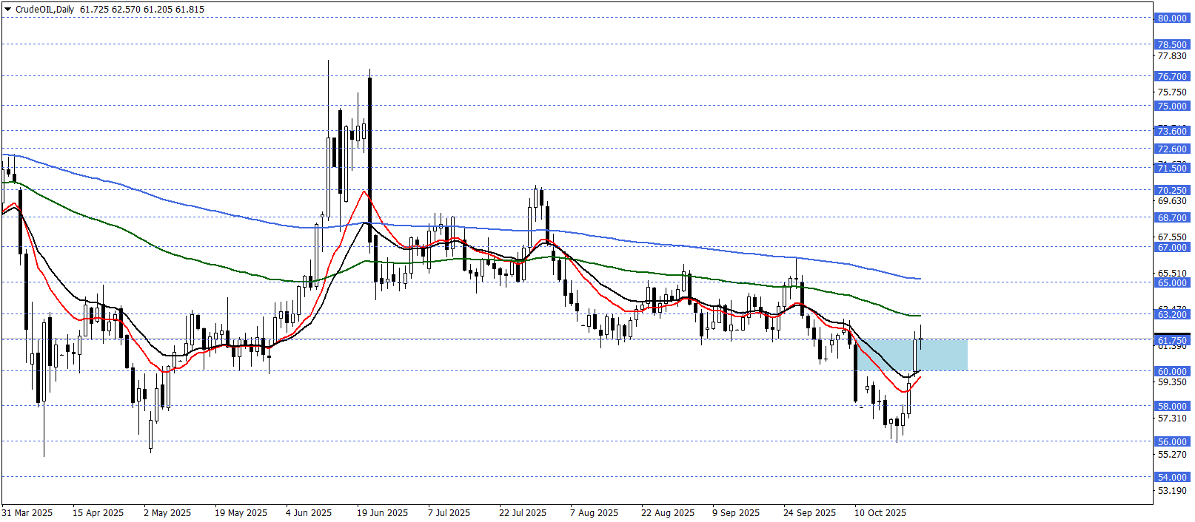Pick the 75.000 level label on price axis
The width and height of the screenshot is (1195, 522).
click(x=1171, y=106)
